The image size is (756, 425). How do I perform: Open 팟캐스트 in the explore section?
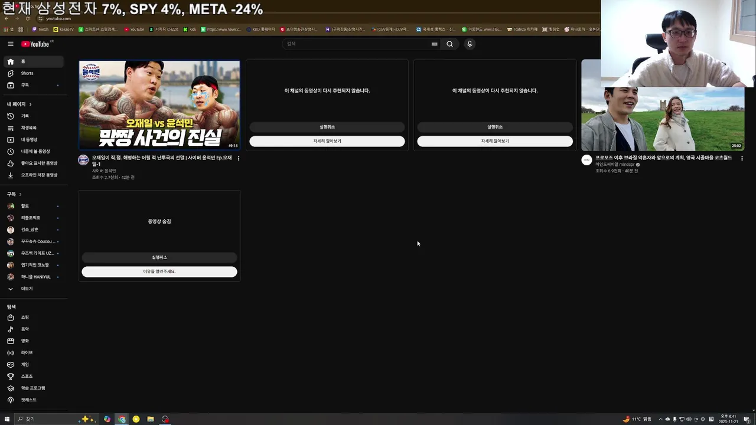pyautogui.click(x=34, y=400)
